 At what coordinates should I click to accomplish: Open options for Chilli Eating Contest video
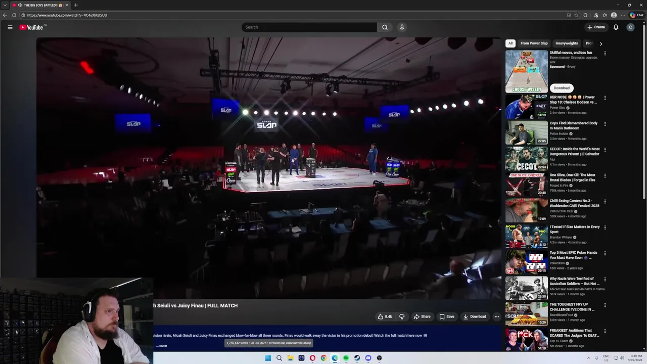pos(605,202)
